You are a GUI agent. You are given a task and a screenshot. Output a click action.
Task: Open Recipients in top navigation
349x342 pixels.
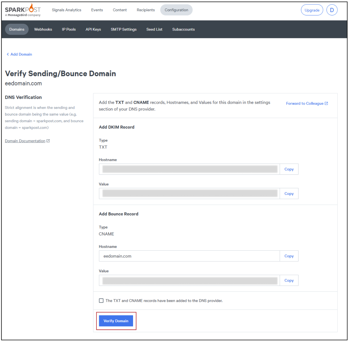click(146, 10)
